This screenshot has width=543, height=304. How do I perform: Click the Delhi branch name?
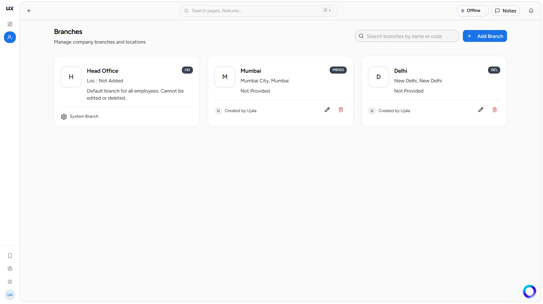point(401,71)
